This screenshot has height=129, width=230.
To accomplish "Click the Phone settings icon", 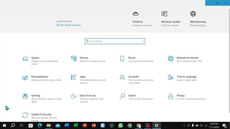I will (122, 59).
